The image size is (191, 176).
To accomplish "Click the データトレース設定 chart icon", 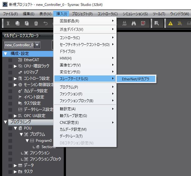I will click(20, 109).
